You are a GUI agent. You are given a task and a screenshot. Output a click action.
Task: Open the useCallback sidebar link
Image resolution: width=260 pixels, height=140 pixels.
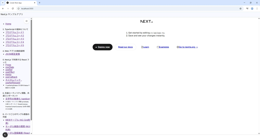click(11, 77)
